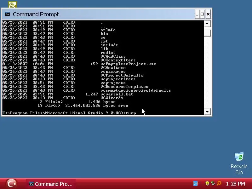252x189 pixels.
Task: Click the '31,464,001,536 bytes free' text
Action: [97, 106]
